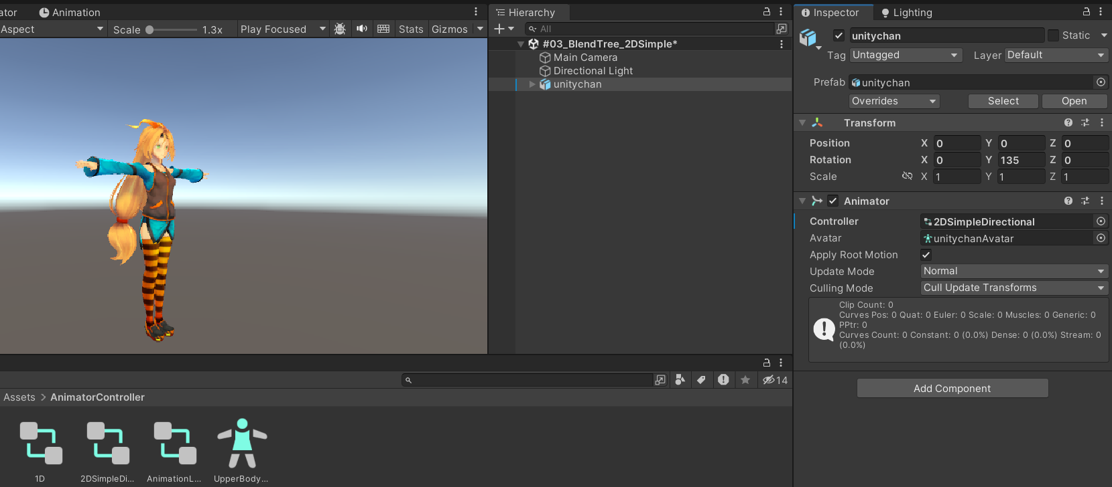Open scene #03_BlendTree_2DSimple options menu
Image resolution: width=1112 pixels, height=487 pixels.
click(x=782, y=44)
